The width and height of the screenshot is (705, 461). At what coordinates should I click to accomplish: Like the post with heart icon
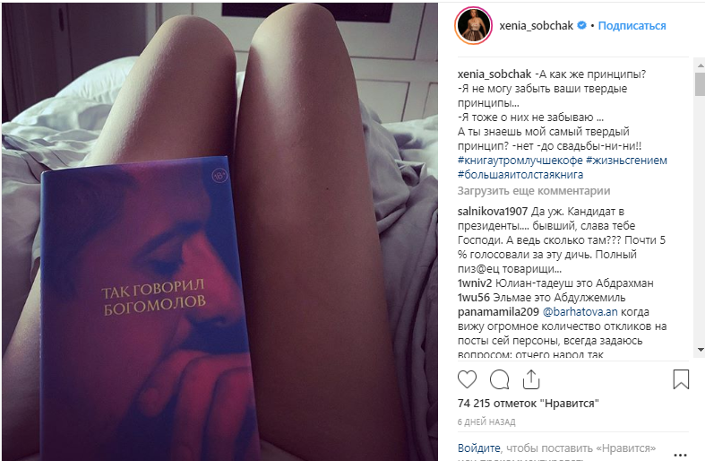[x=467, y=379]
